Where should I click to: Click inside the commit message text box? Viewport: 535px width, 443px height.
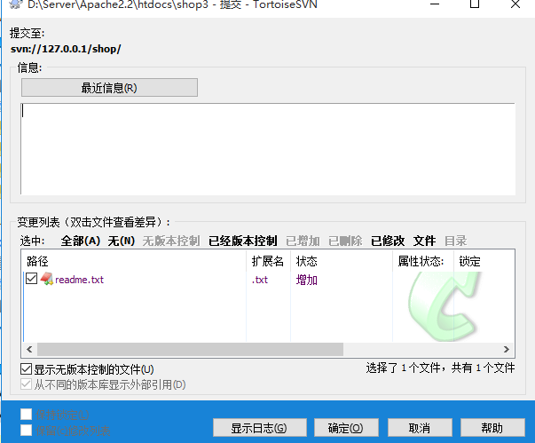tap(266, 148)
